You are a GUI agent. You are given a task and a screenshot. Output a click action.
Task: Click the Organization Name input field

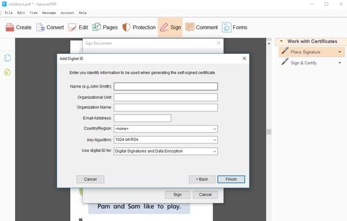(x=166, y=108)
